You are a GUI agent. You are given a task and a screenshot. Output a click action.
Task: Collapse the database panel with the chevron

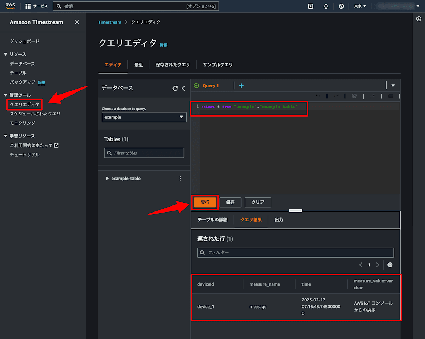coord(183,89)
